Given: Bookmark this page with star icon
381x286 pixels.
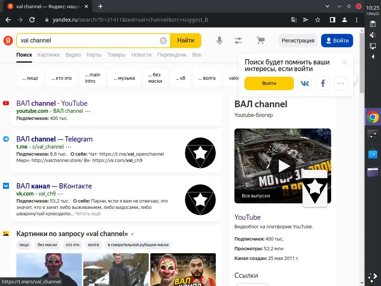Looking at the screenshot, I should point(318,20).
